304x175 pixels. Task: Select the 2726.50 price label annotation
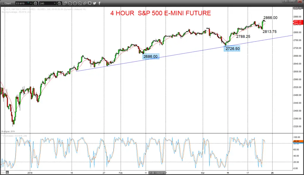coord(232,49)
